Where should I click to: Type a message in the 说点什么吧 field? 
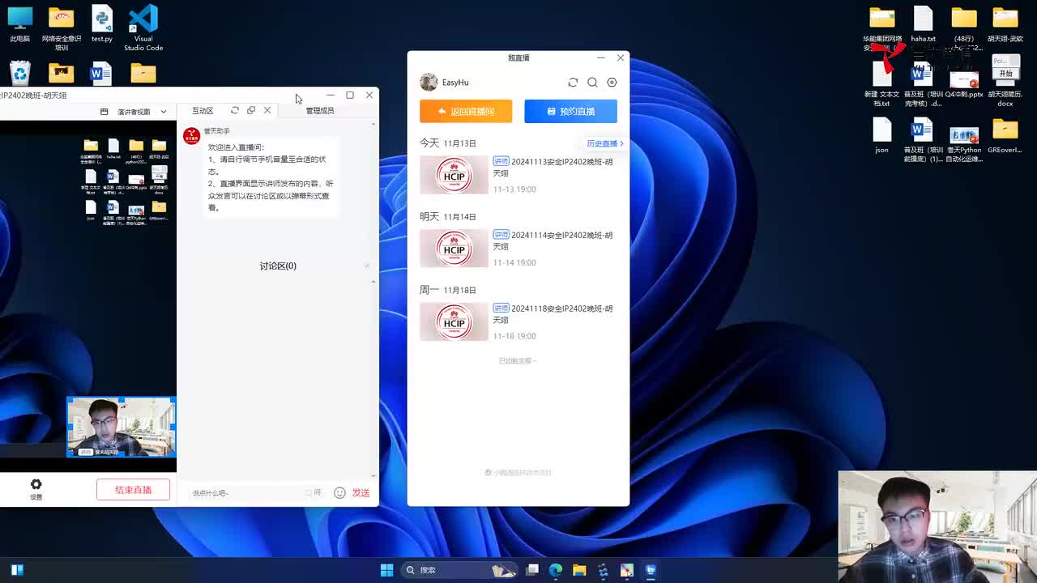coord(245,492)
